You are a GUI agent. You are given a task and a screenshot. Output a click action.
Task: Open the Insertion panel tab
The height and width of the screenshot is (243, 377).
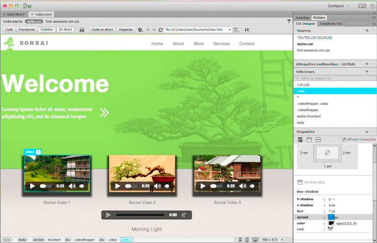[302, 17]
